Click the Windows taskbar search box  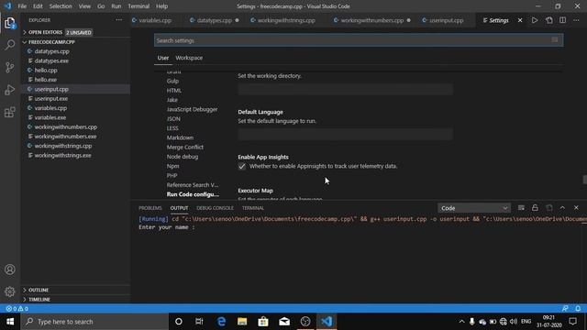[94, 322]
